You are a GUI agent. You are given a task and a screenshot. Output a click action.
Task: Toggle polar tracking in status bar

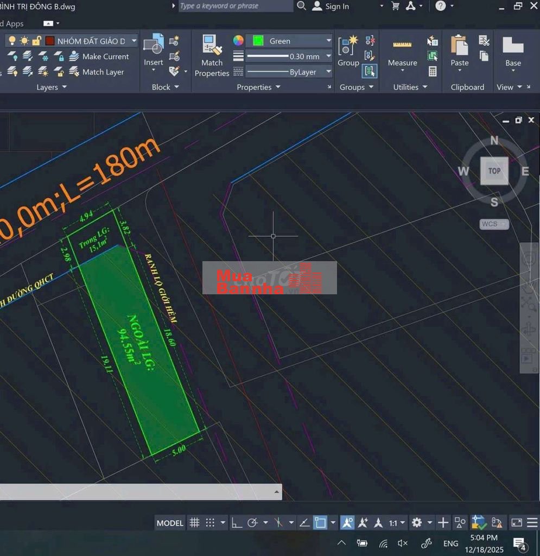pos(252,523)
